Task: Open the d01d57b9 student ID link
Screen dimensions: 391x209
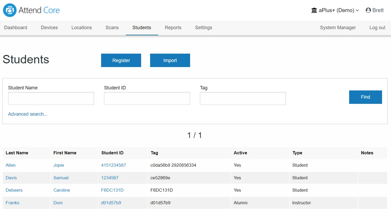Action: [111, 203]
